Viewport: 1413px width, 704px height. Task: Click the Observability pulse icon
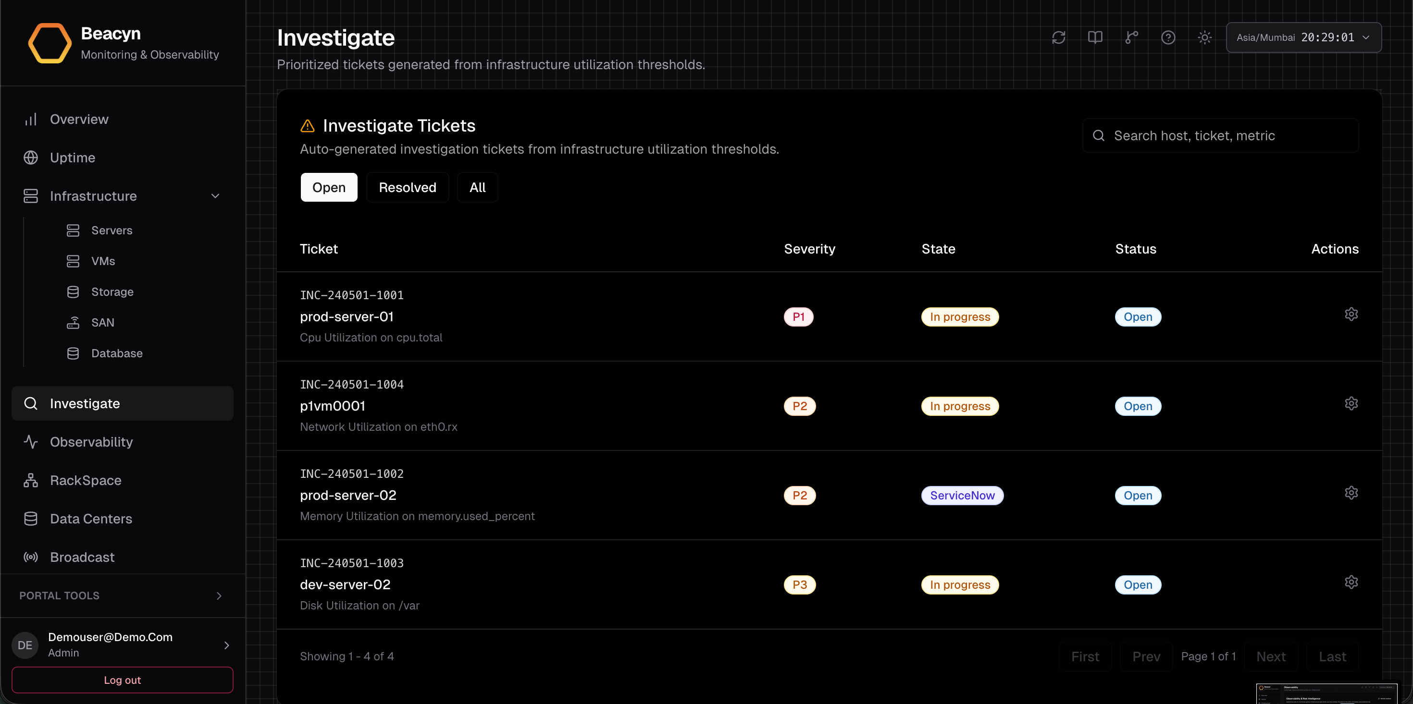coord(31,442)
